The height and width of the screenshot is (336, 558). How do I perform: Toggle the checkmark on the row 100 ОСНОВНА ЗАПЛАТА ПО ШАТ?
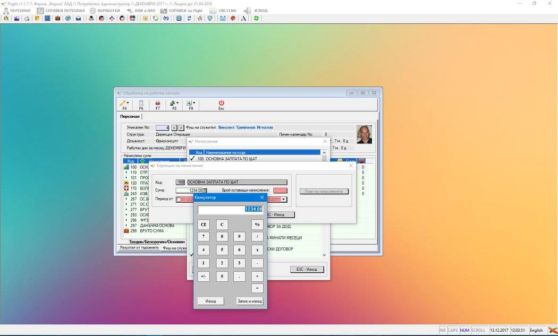pyautogui.click(x=192, y=159)
